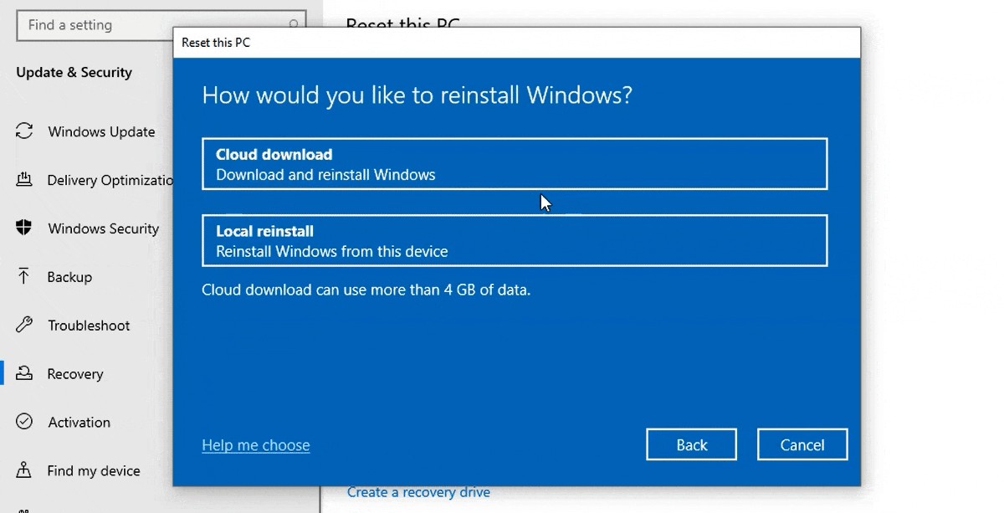This screenshot has width=1004, height=513.
Task: Open the Help me choose link
Action: (x=256, y=445)
